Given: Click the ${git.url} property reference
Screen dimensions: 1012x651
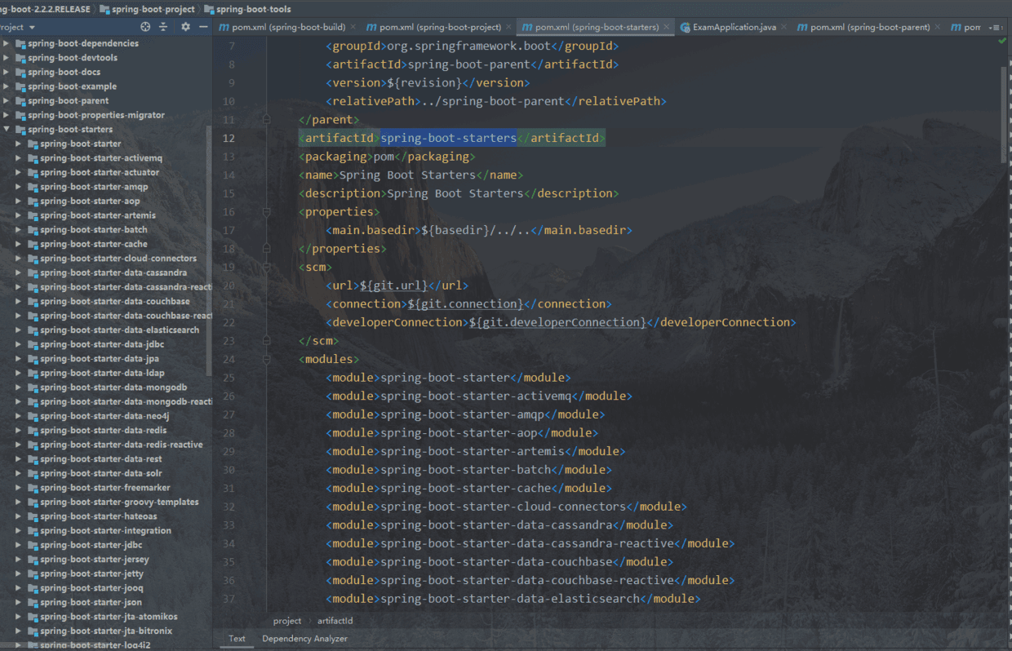Looking at the screenshot, I should [x=393, y=286].
